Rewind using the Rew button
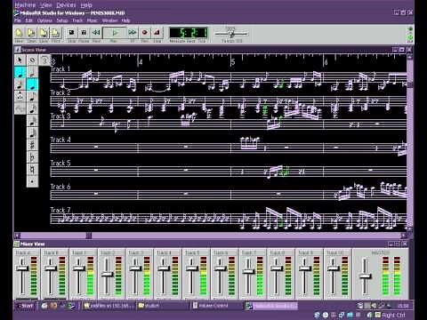The image size is (427, 320). (96, 33)
